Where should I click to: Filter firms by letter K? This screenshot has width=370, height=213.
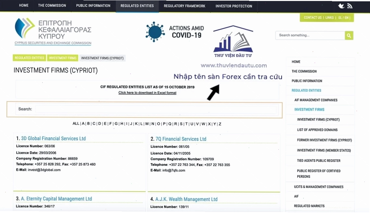click(136, 124)
